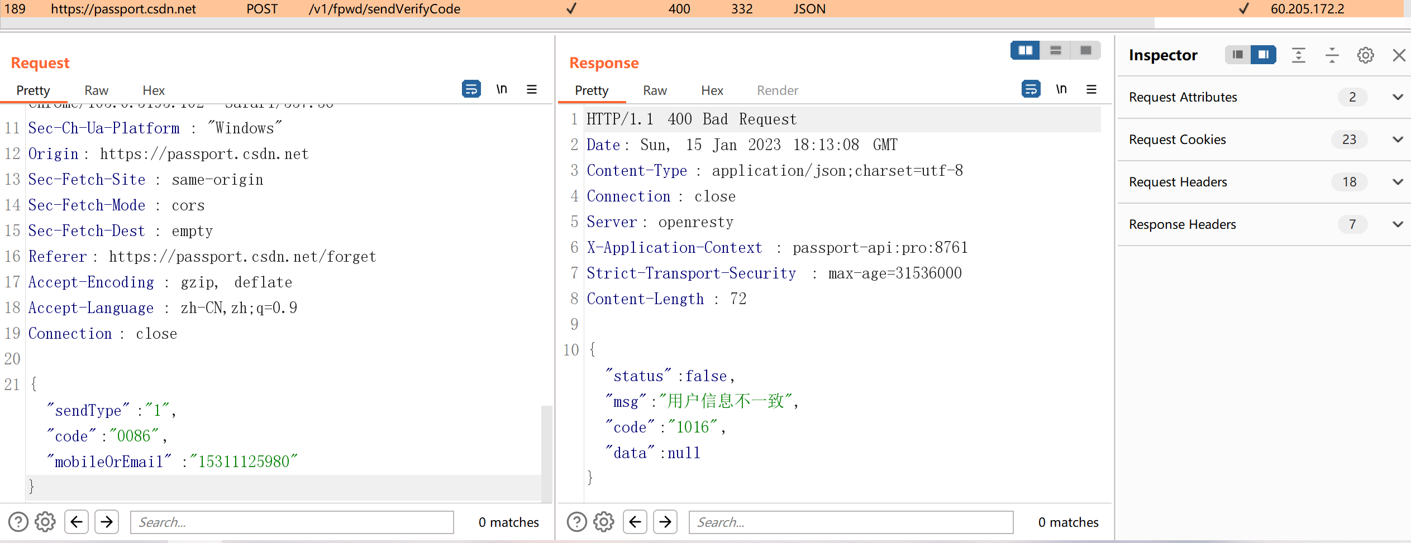Go to next Response search match
Screen dimensions: 1411x543
(x=665, y=522)
